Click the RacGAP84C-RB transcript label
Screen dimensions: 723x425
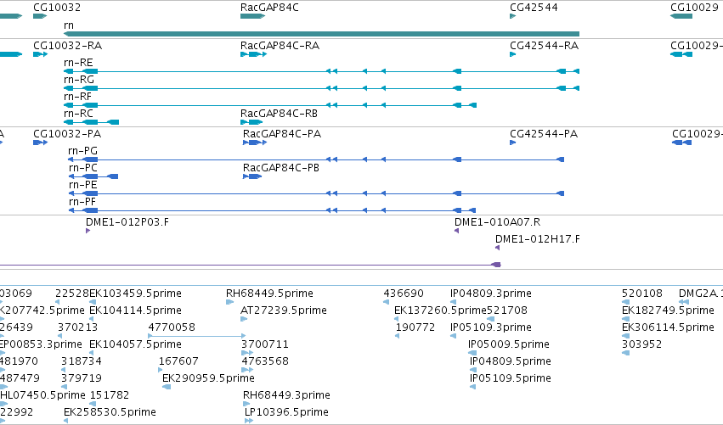point(279,114)
